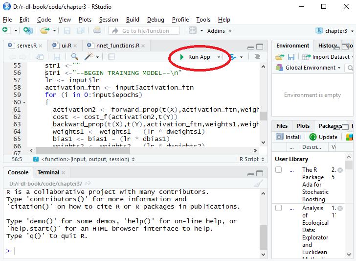This screenshot has width=356, height=261.
Task: Click the Install packages button
Action: pos(289,137)
